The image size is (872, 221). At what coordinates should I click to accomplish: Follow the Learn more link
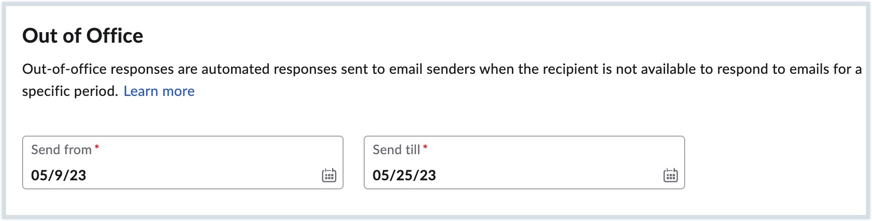(159, 91)
